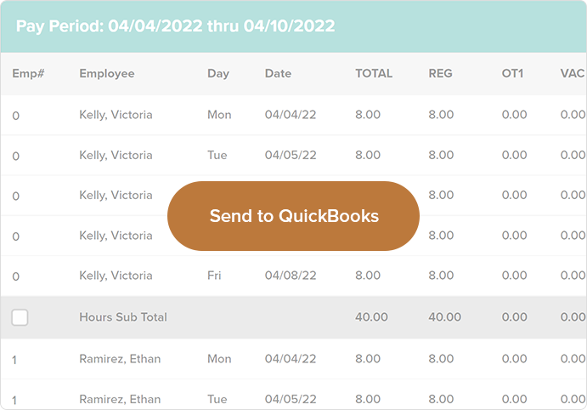Select Ramirez, Ethan in the Tue row
This screenshot has width=587, height=410.
pyautogui.click(x=120, y=399)
